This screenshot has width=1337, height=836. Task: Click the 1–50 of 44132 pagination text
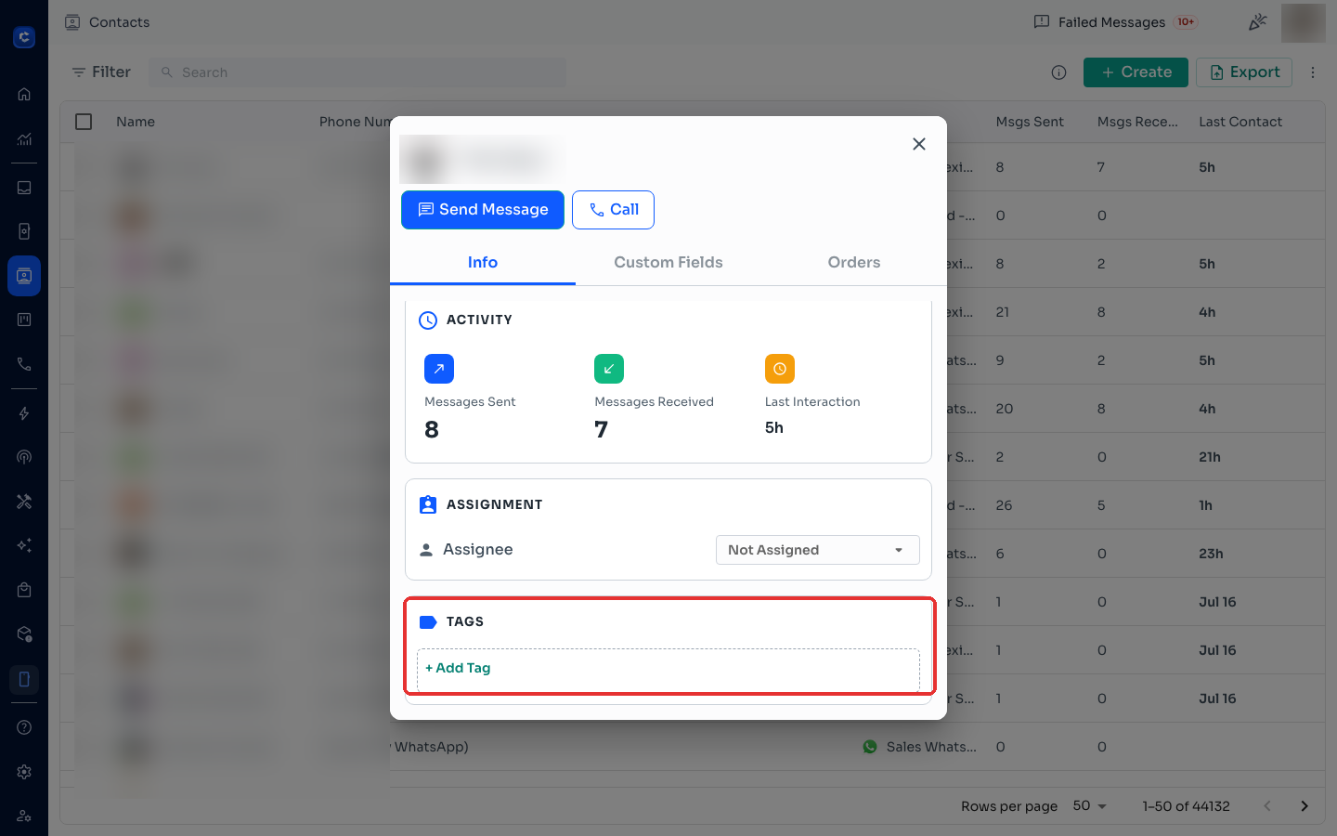1186,806
